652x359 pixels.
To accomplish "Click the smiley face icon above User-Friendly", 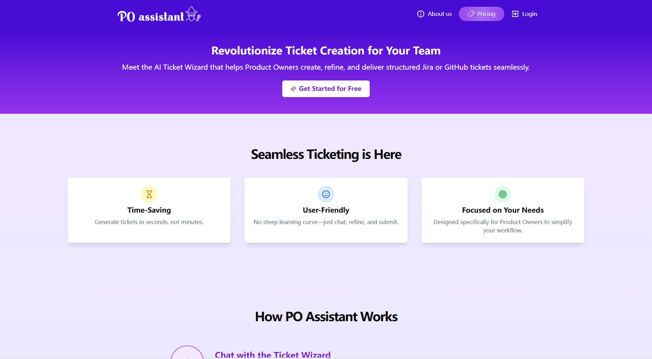I will pyautogui.click(x=326, y=194).
